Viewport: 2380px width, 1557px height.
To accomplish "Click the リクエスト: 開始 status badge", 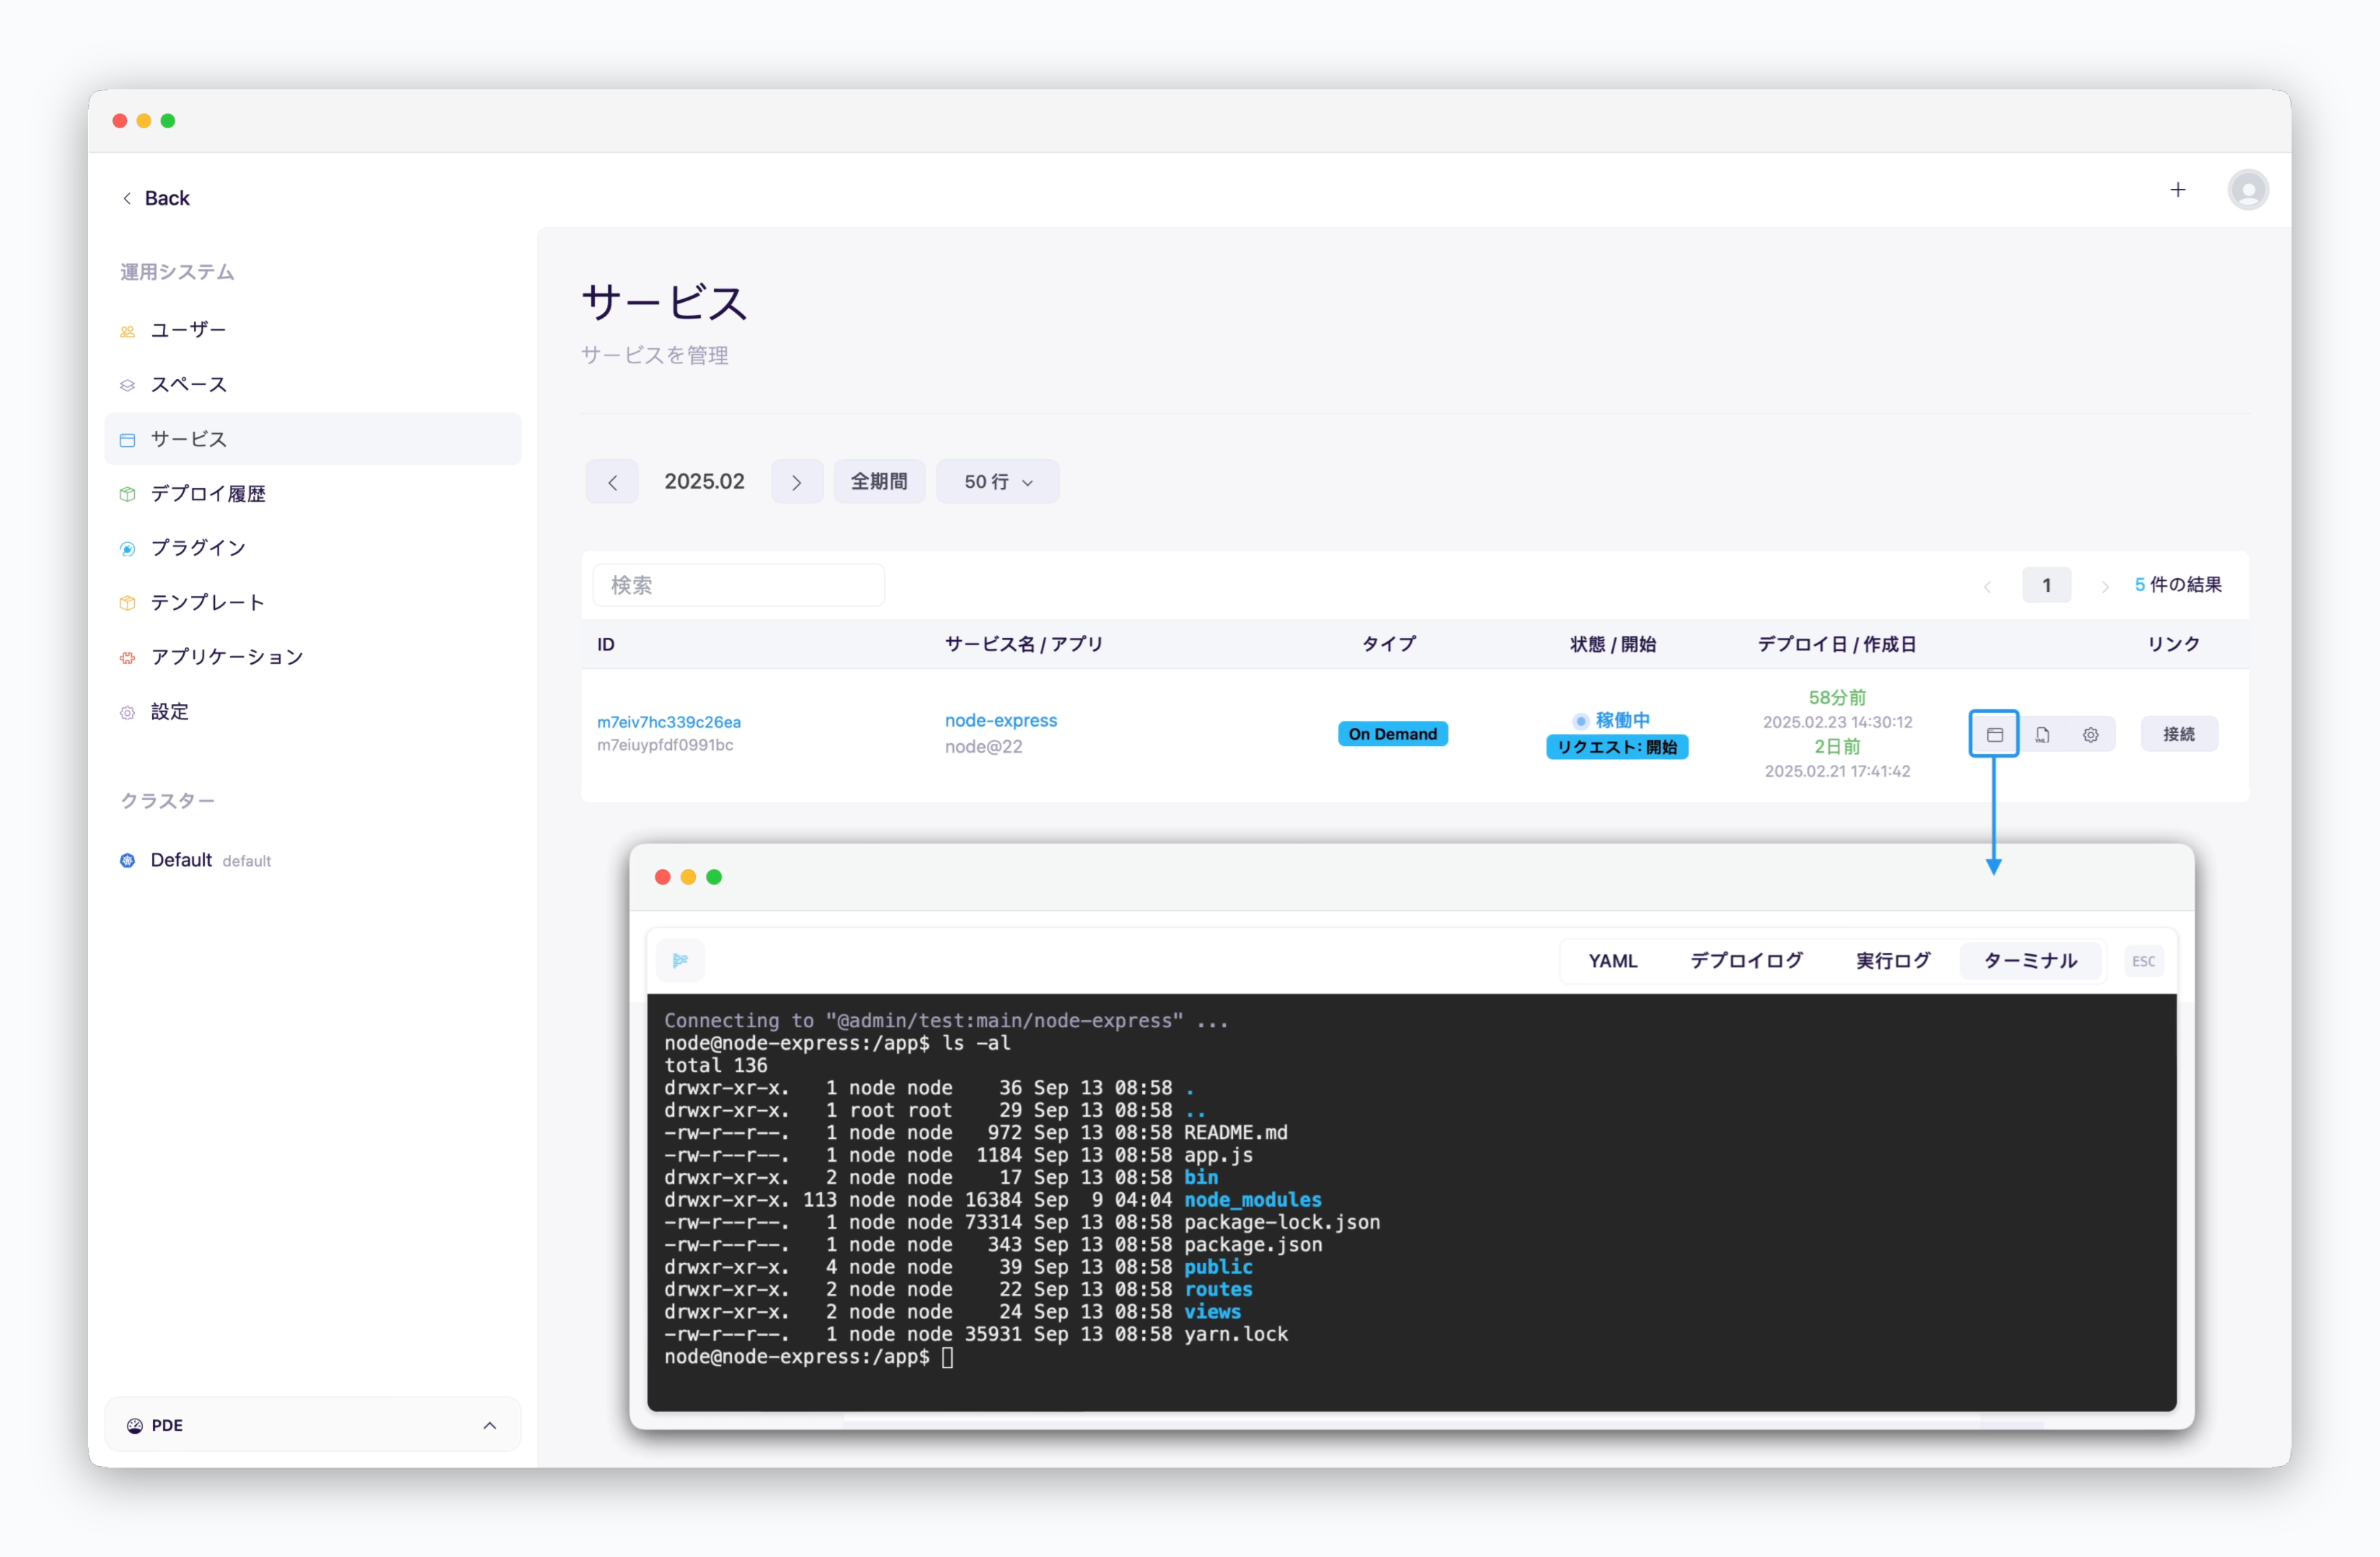I will pos(1616,748).
